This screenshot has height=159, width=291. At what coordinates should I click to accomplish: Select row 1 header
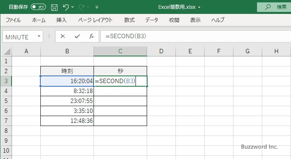tap(6, 61)
